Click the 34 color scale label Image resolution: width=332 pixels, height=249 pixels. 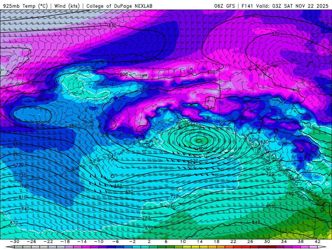284,242
